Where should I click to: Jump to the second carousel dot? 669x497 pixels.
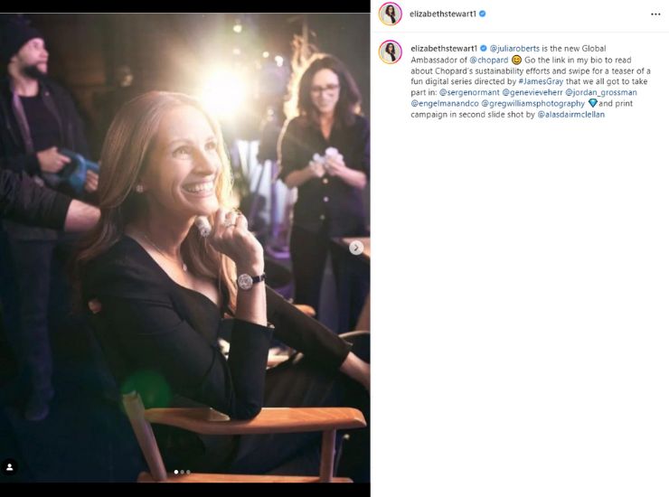[x=182, y=472]
